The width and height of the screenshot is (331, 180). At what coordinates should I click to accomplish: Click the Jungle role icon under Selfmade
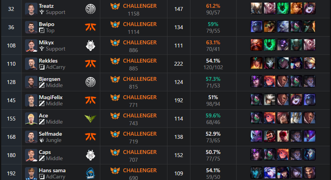pyautogui.click(x=42, y=140)
